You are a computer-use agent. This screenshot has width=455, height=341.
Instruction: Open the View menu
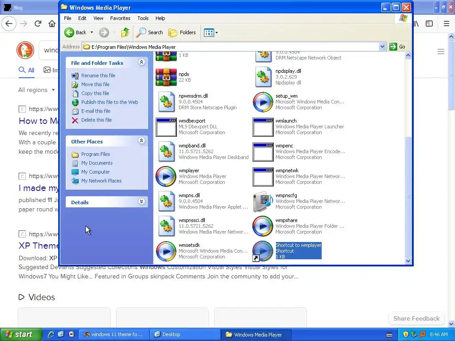[98, 18]
